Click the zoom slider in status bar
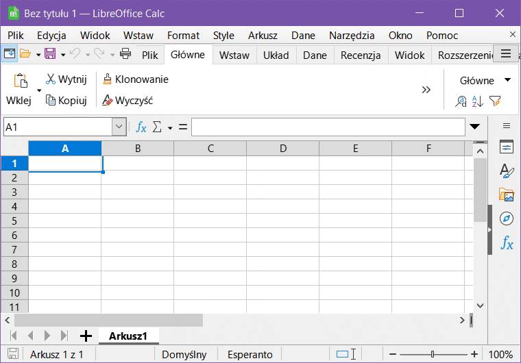521x363 pixels. [x=432, y=354]
